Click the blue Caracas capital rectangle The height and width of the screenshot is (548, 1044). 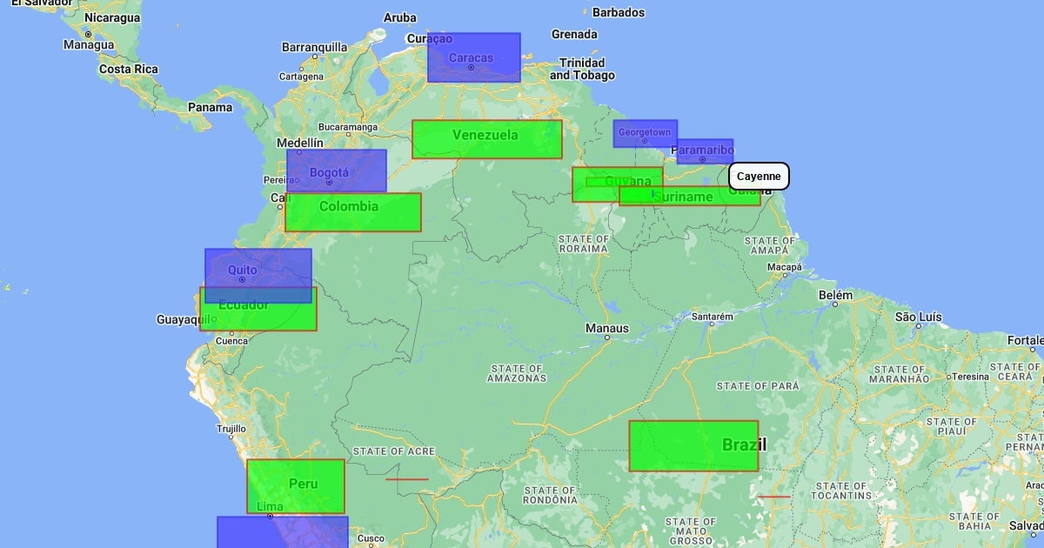coord(473,57)
